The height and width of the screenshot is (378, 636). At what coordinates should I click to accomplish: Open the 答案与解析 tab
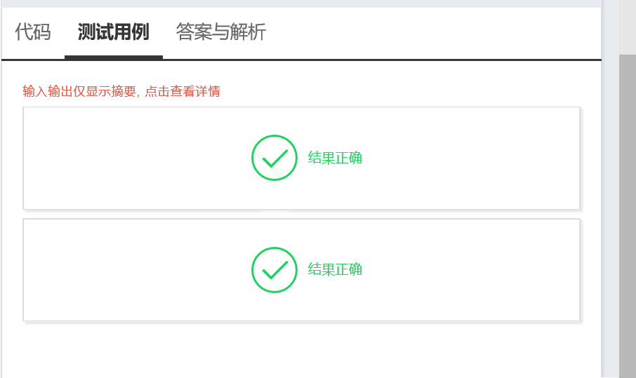(x=221, y=32)
